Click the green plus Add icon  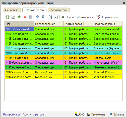tap(8, 17)
